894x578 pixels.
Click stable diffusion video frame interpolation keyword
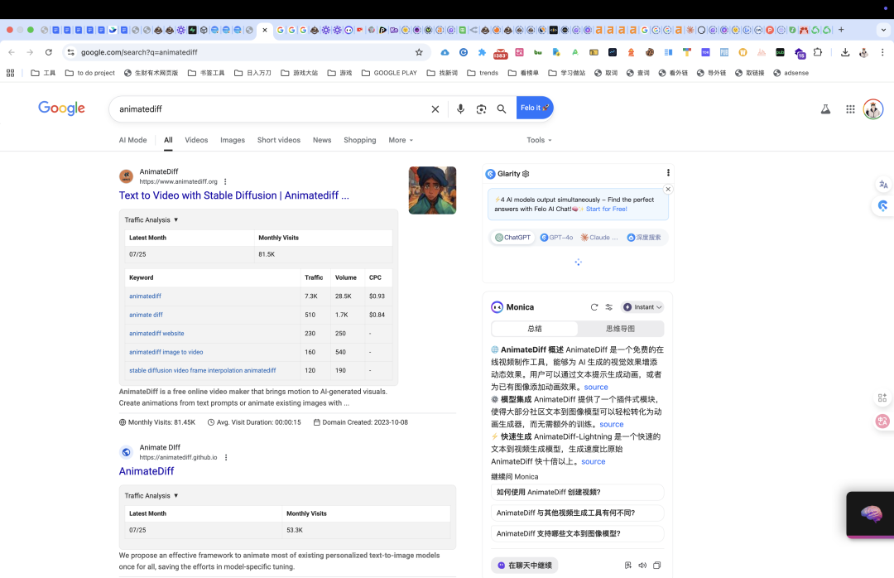[203, 370]
